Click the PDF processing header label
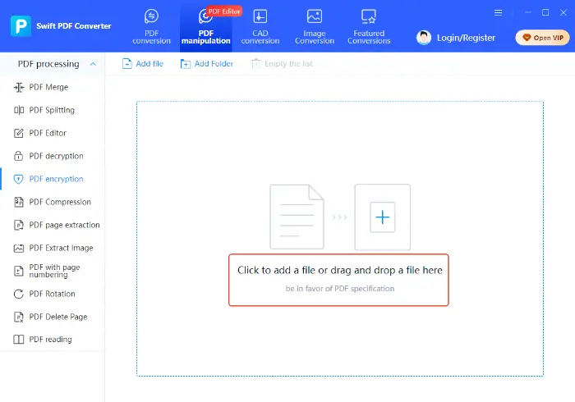This screenshot has width=575, height=402. tap(48, 64)
